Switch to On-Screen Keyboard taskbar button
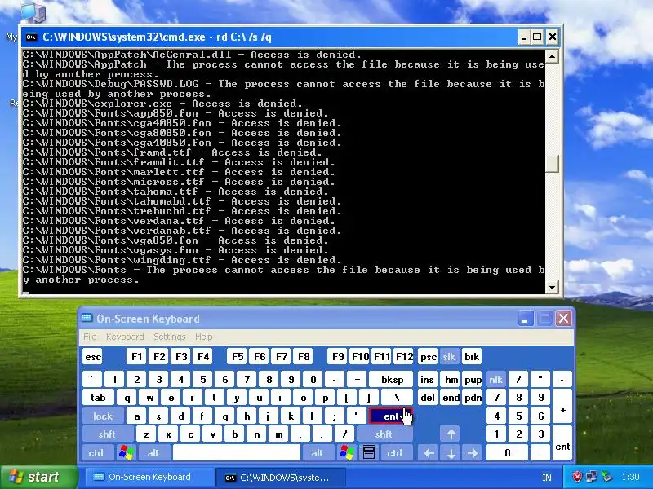Image resolution: width=653 pixels, height=489 pixels. (x=149, y=477)
